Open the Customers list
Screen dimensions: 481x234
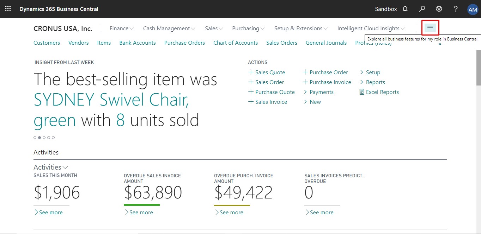[47, 43]
